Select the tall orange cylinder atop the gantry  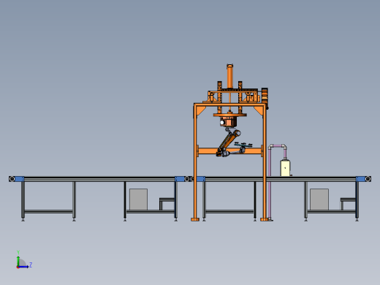pos(229,76)
